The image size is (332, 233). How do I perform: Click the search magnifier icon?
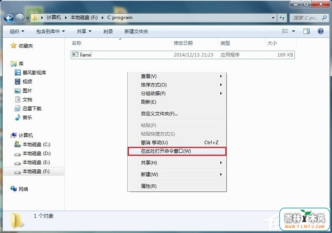click(x=324, y=18)
